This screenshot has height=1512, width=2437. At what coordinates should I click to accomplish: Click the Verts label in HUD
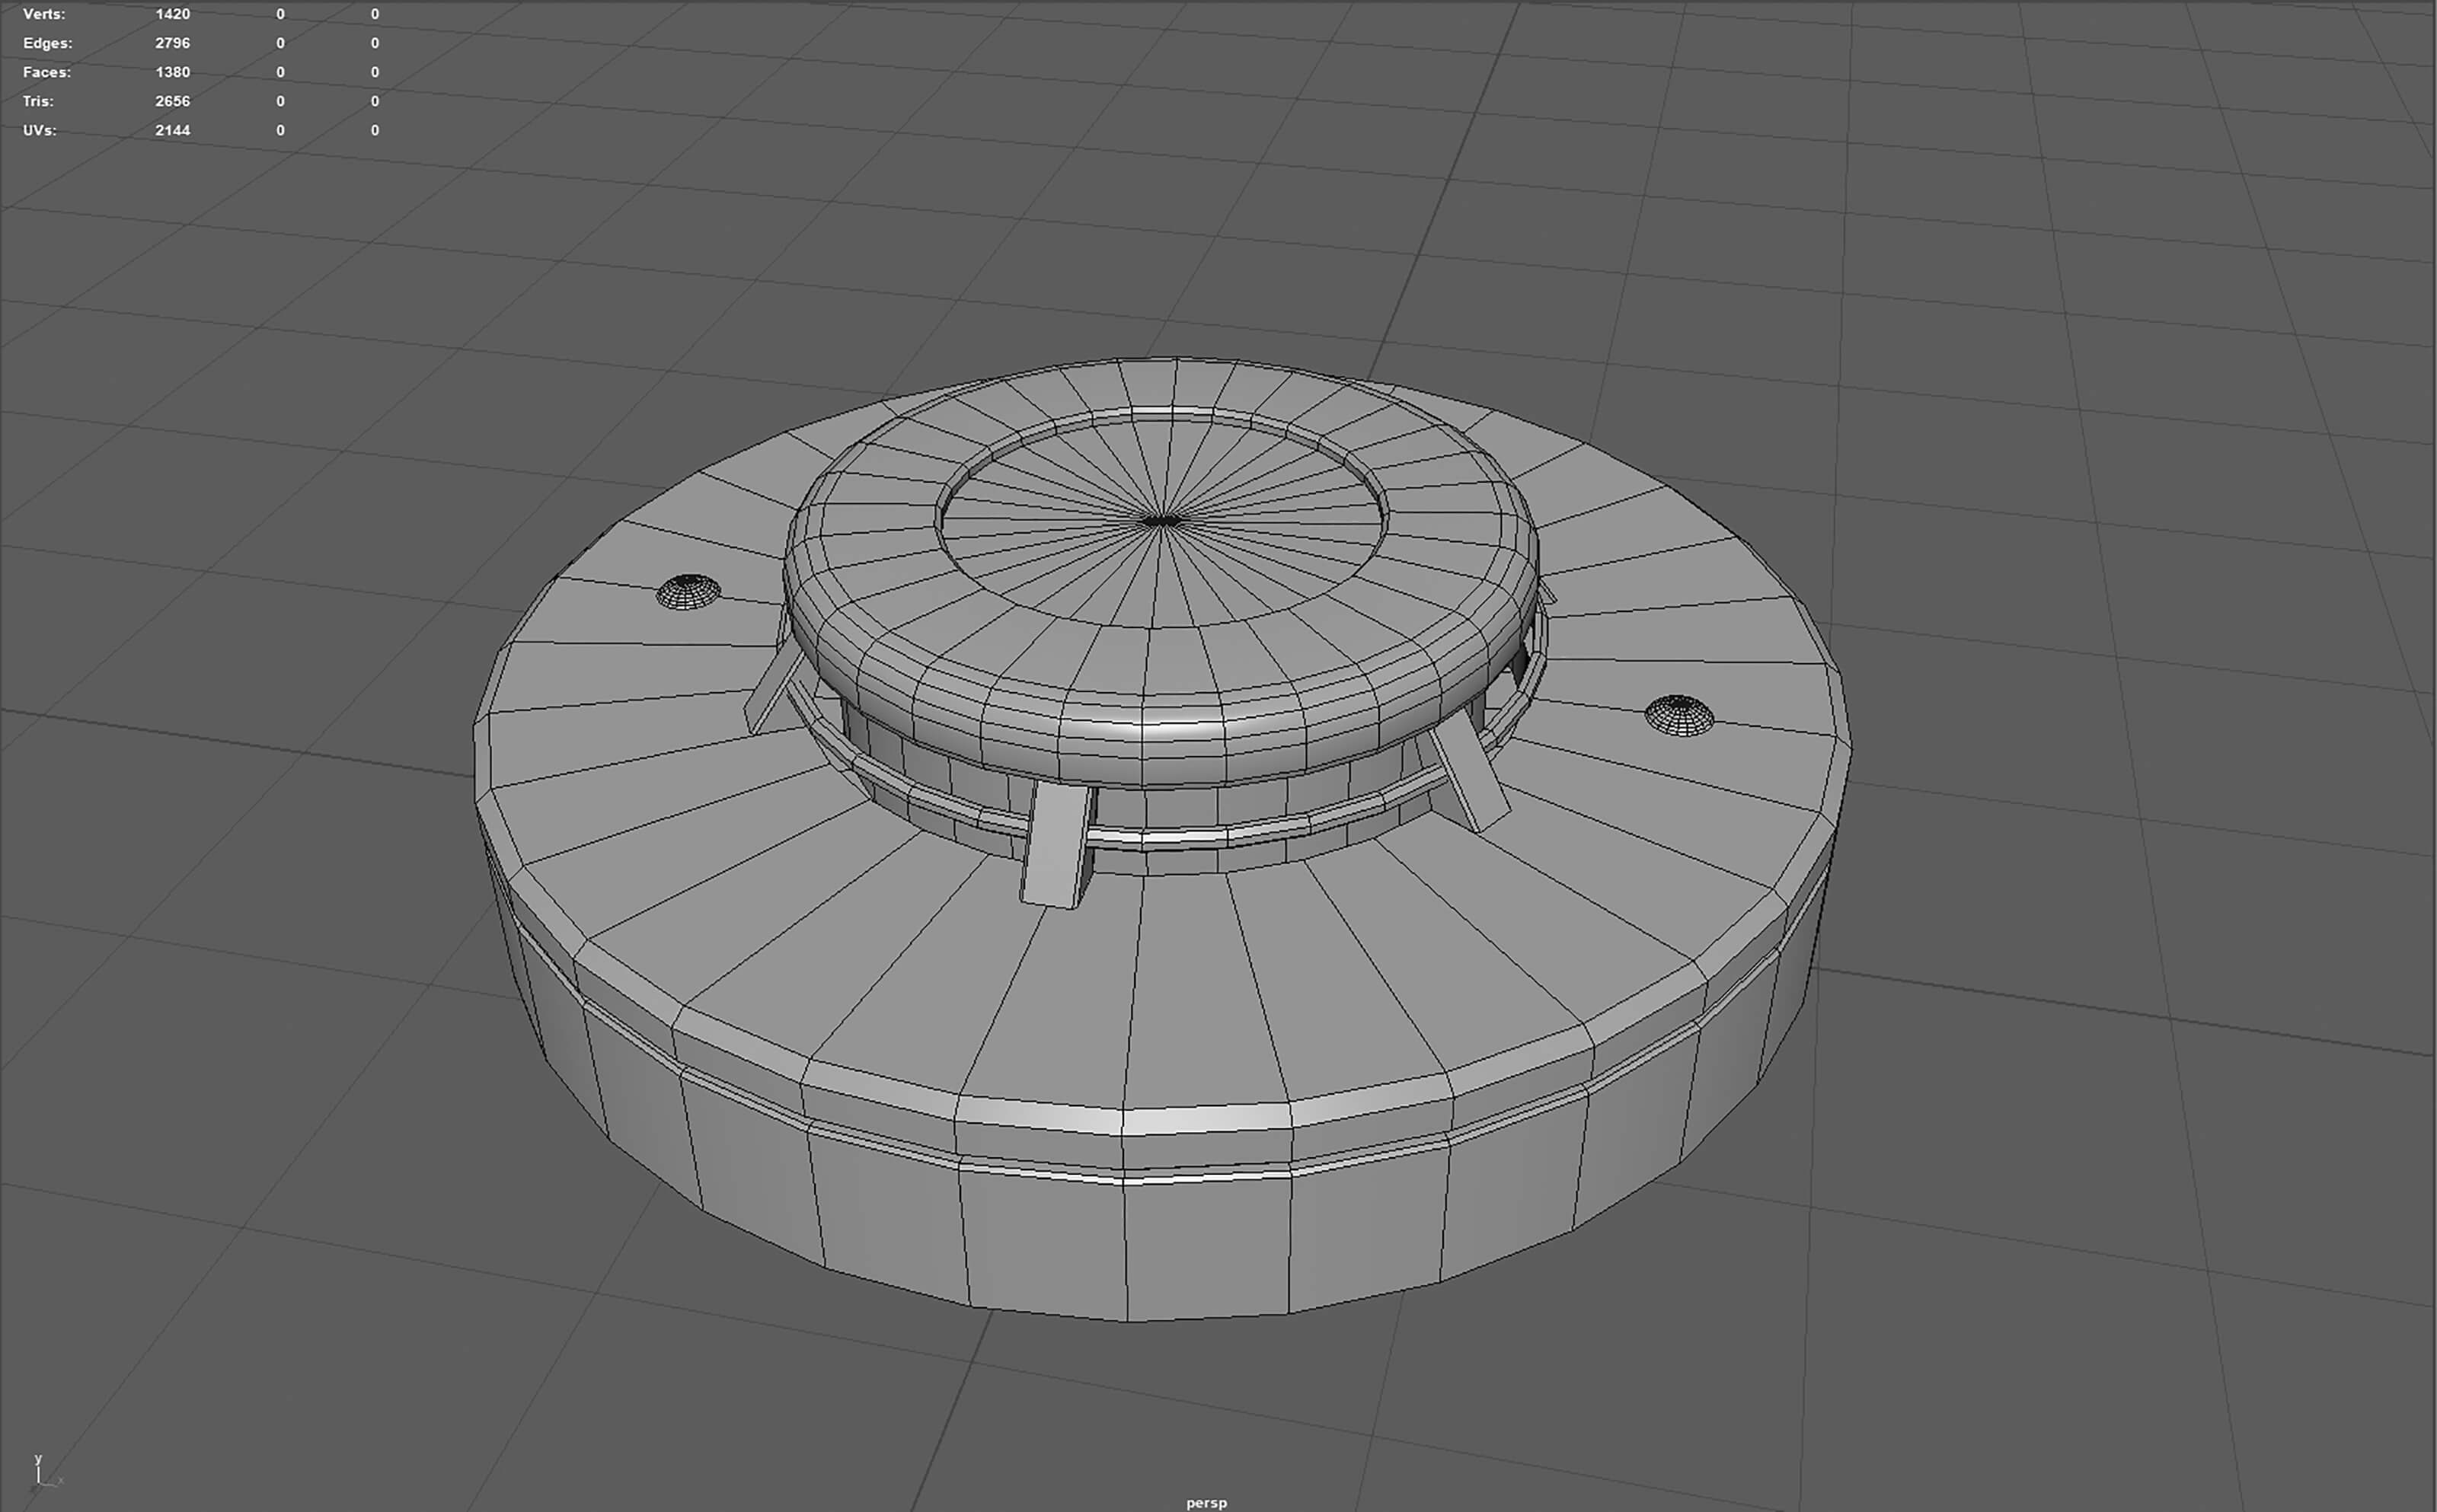pyautogui.click(x=44, y=14)
